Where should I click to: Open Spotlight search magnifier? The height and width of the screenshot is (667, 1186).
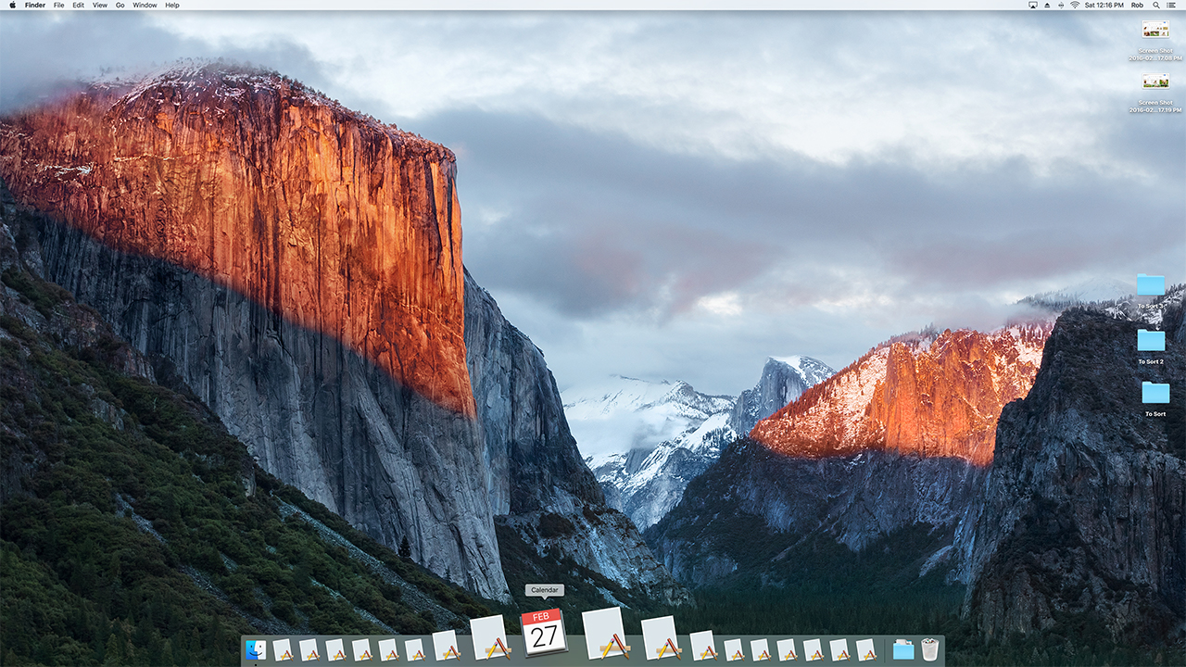1156,6
